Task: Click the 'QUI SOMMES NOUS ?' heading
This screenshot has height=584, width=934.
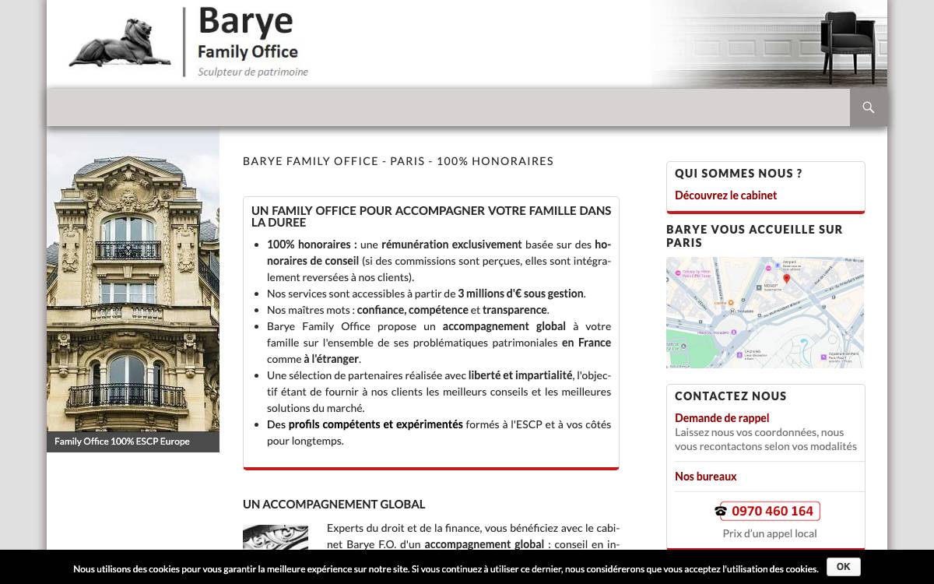Action: (739, 174)
